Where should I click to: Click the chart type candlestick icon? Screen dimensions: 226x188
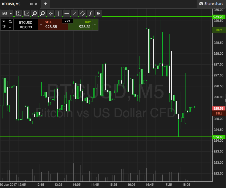18,13
